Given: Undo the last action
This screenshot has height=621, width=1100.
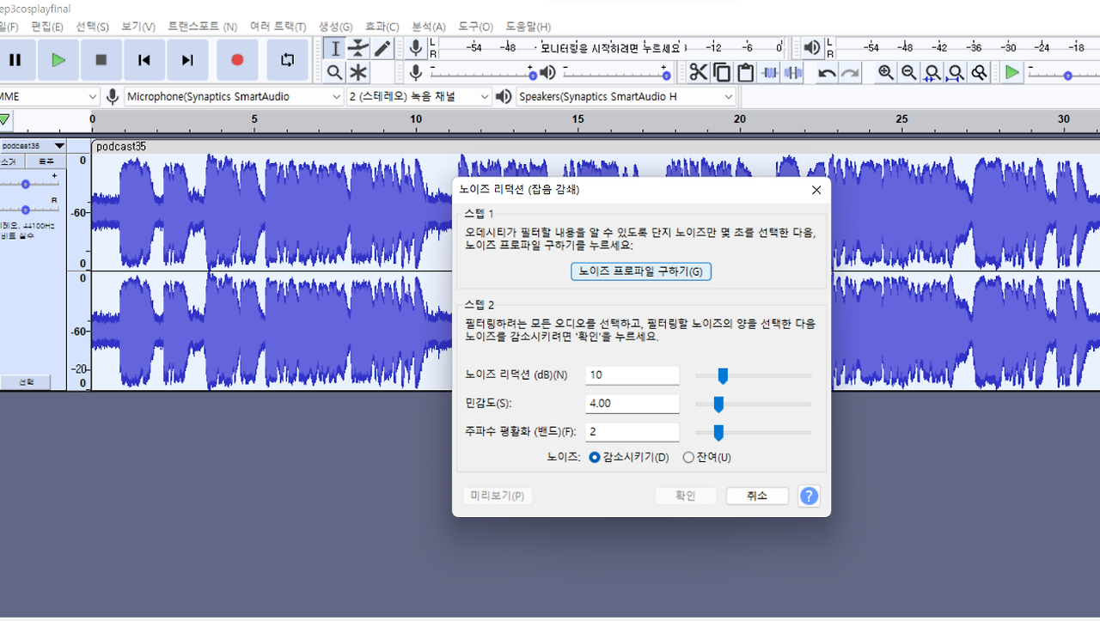Looking at the screenshot, I should (827, 72).
